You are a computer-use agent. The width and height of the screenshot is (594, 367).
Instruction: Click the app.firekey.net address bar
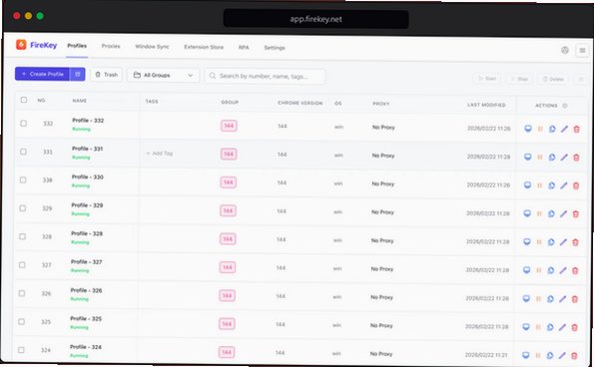[315, 19]
